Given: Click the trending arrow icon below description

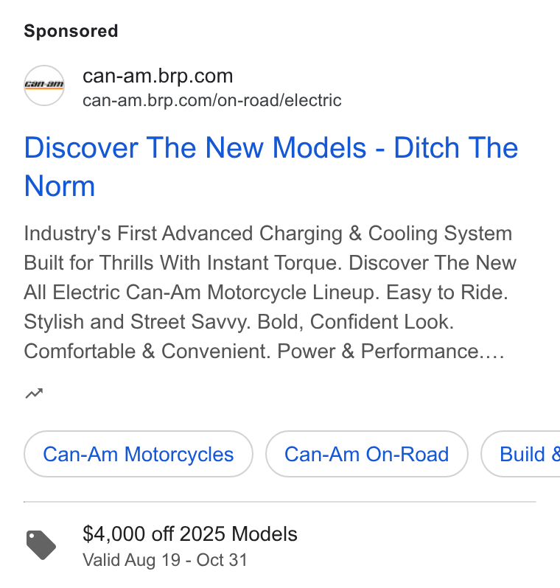Looking at the screenshot, I should (34, 393).
